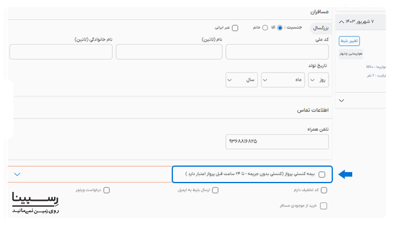Focus the نام خانوادگی (لاتین) input field
Viewport: 394px width, 226px height.
(61, 52)
